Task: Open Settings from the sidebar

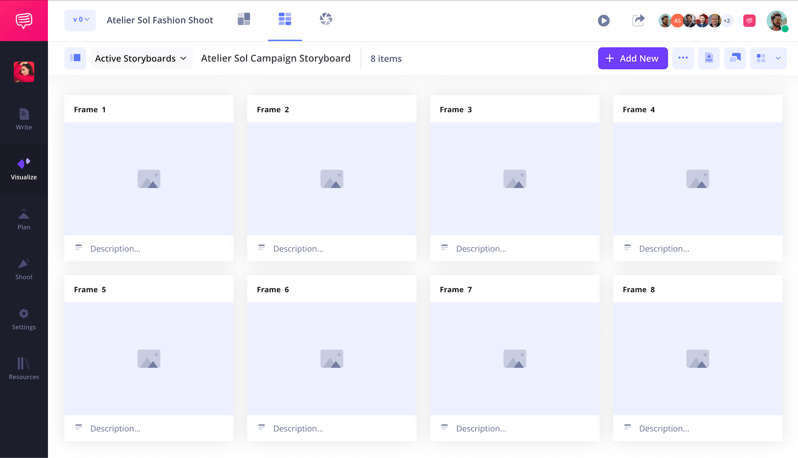Action: point(24,319)
